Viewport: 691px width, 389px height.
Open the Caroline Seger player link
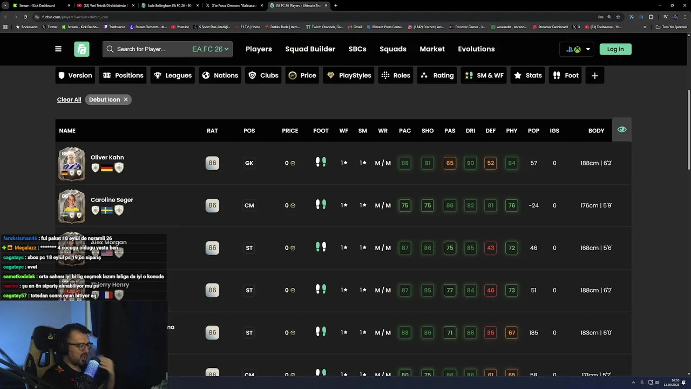point(112,200)
